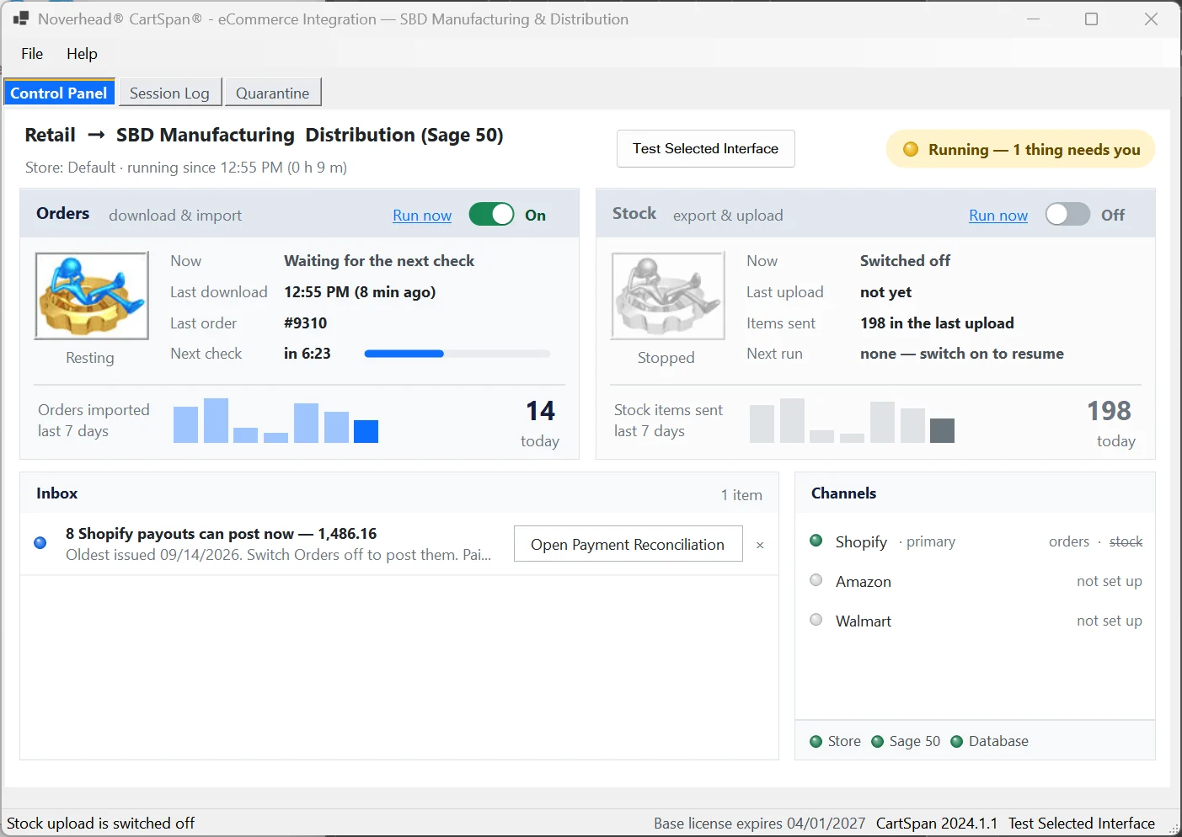Turn on the Stock upload toggle

pos(1067,215)
